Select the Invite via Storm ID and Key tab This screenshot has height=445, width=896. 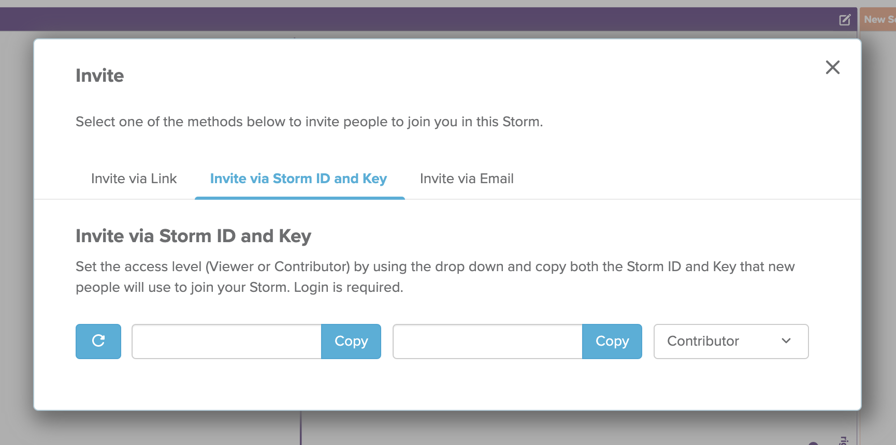tap(299, 179)
